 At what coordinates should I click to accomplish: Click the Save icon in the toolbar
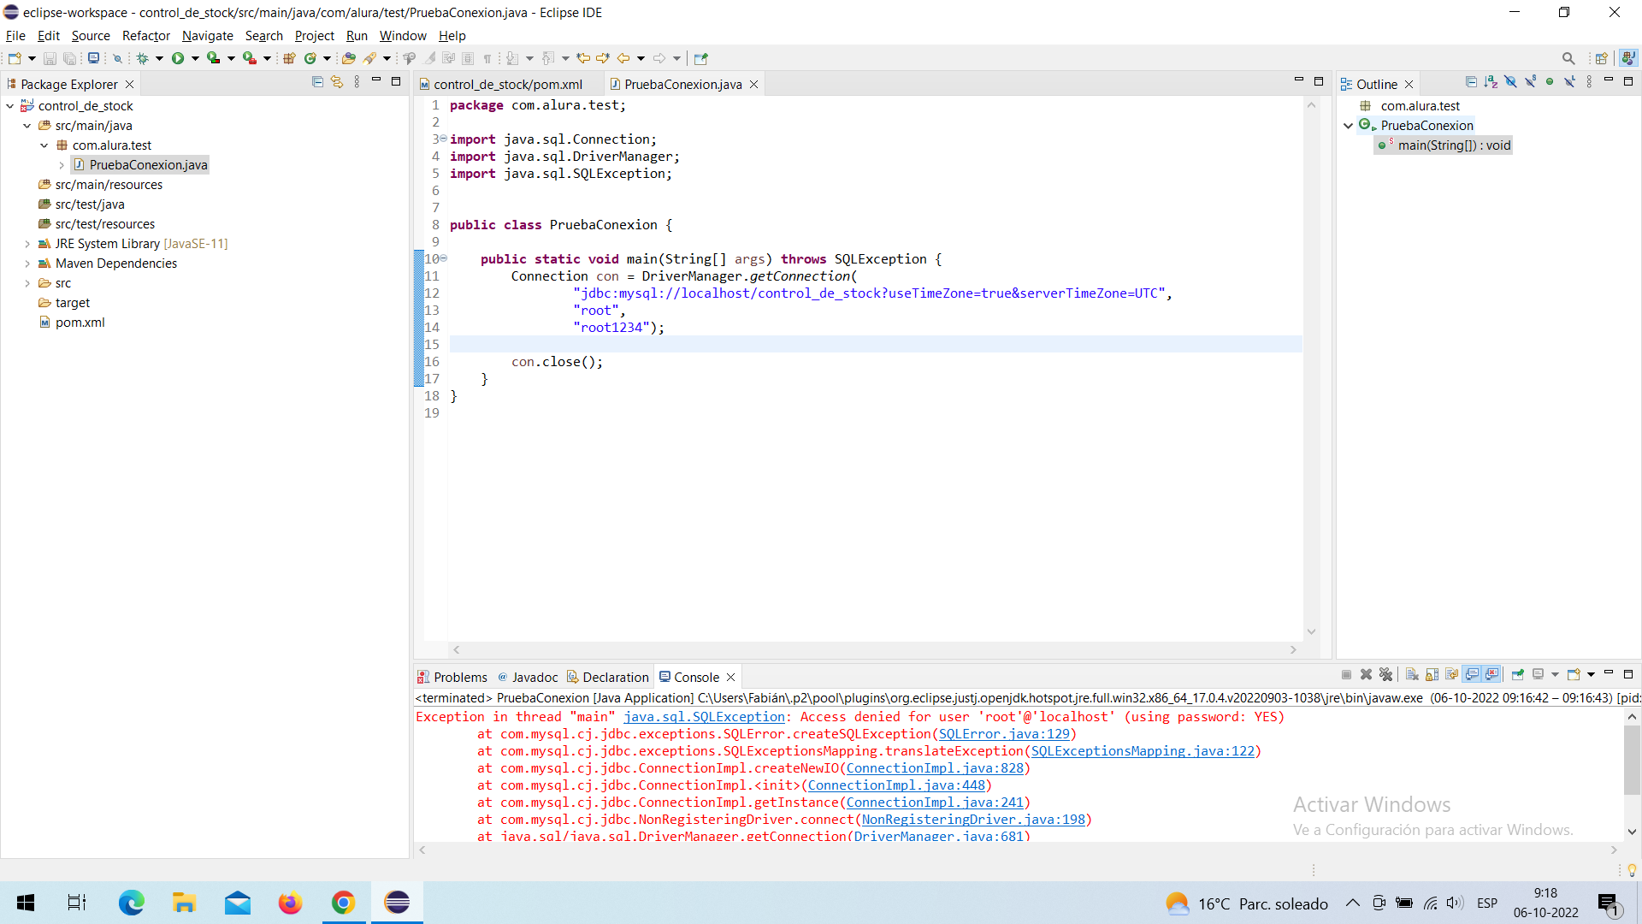tap(50, 58)
